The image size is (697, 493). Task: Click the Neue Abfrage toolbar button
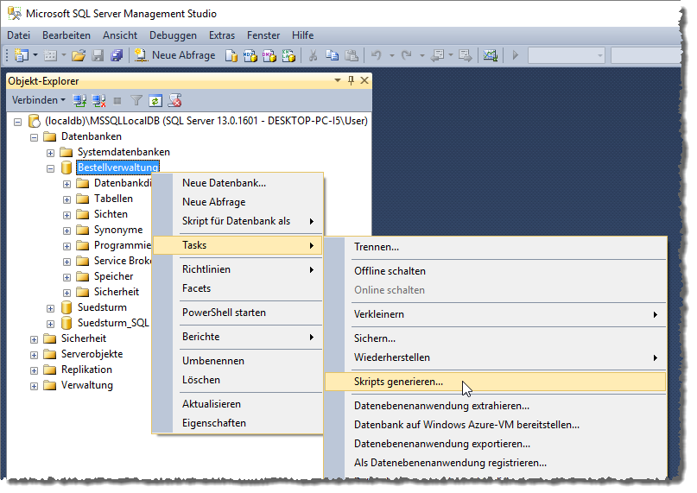(x=175, y=55)
